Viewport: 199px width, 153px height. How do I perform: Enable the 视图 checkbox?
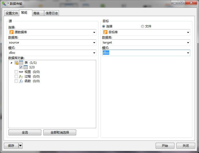pos(16,72)
